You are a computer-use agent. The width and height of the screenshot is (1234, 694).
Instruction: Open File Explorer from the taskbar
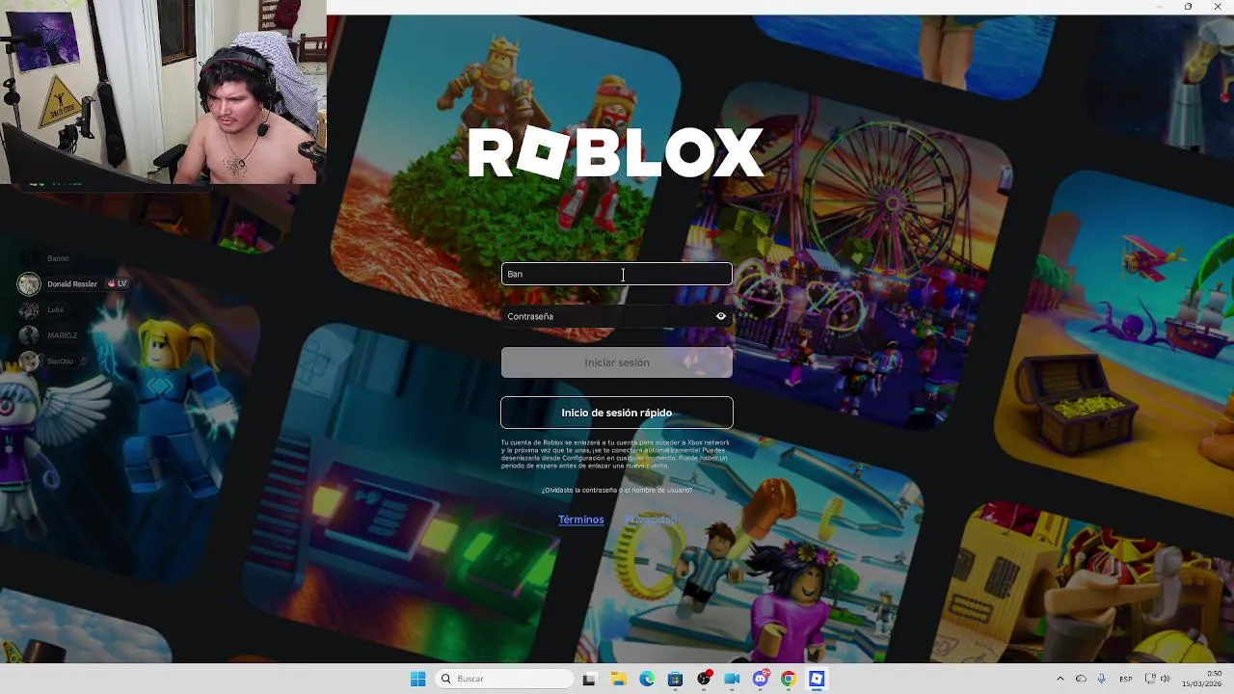click(x=619, y=679)
